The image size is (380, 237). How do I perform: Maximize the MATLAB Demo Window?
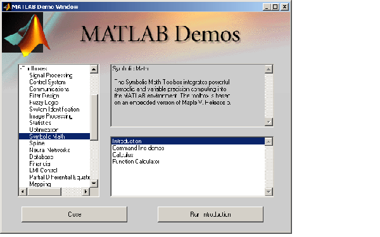(275, 7)
